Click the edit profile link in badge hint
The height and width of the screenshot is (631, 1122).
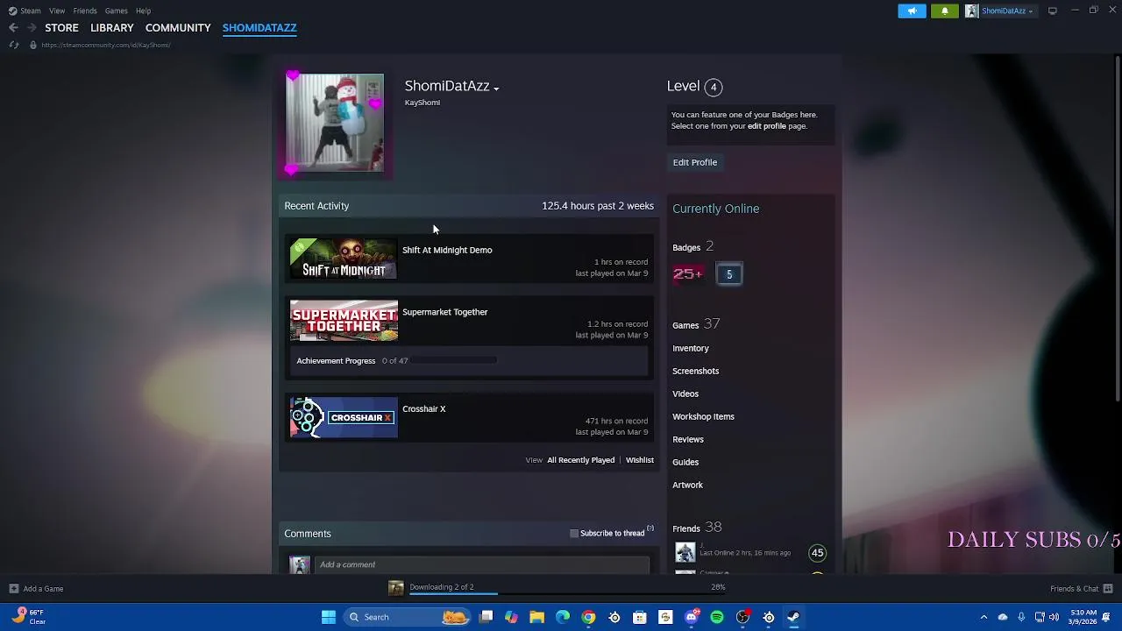(766, 126)
